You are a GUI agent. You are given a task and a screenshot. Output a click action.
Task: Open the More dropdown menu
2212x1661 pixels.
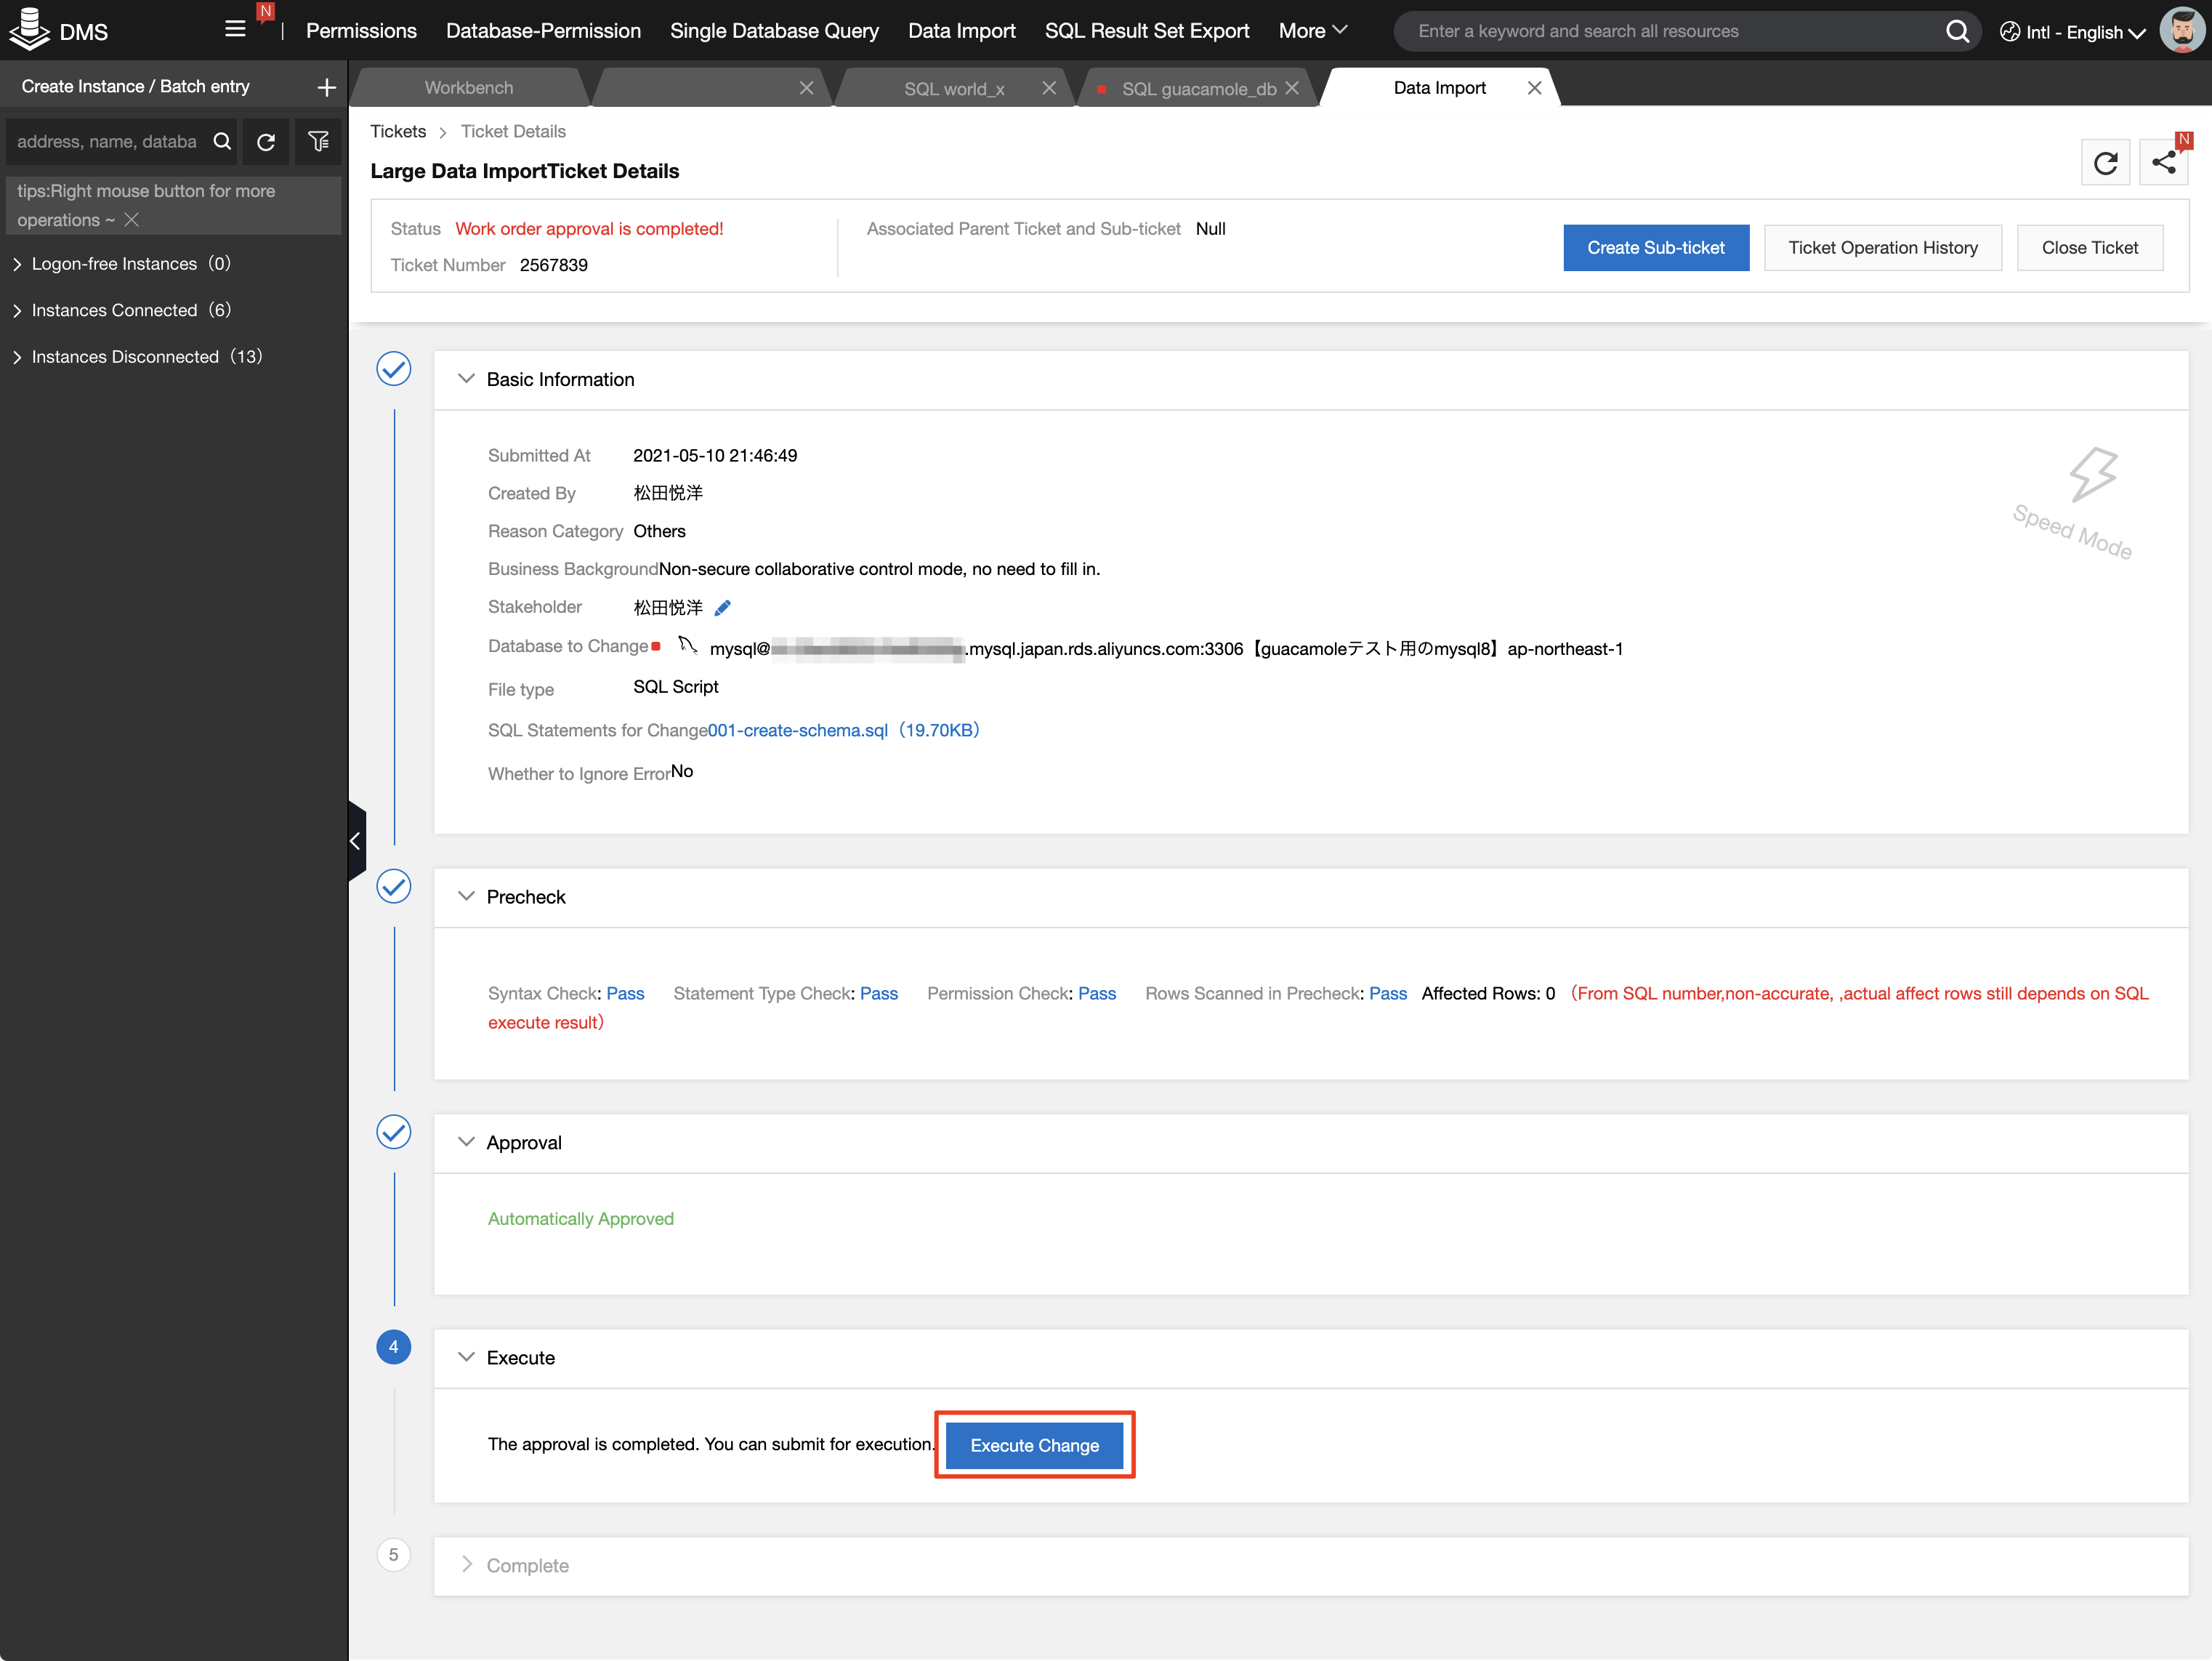click(1313, 31)
